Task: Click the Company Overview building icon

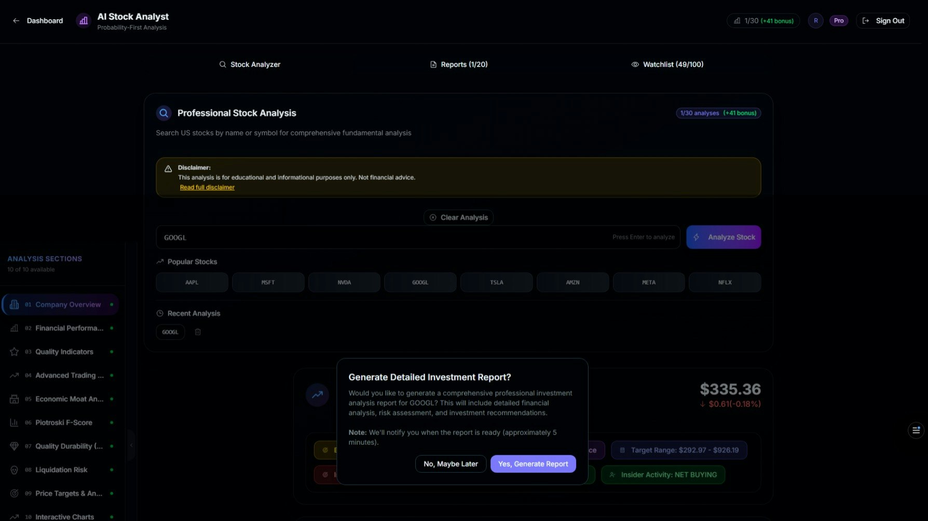Action: pos(15,305)
